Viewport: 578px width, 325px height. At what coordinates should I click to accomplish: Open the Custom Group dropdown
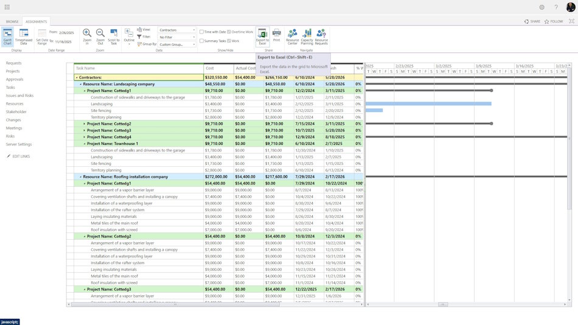point(177,44)
